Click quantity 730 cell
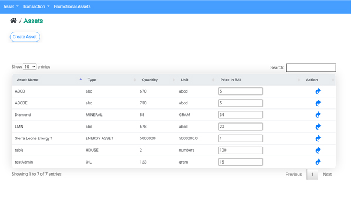The image size is (351, 211). click(143, 103)
